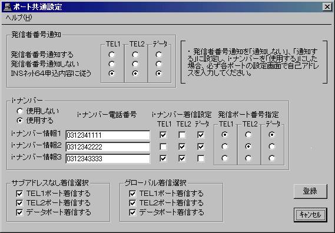Viewport: 335px width, 233px height.
Task: Toggle サブアドレスなし データポート着信する checkbox
Action: point(19,212)
